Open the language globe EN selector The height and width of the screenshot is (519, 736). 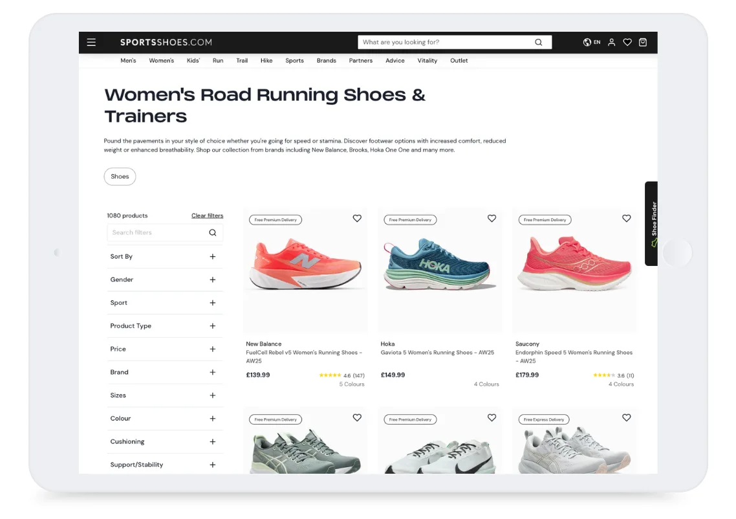click(x=591, y=42)
